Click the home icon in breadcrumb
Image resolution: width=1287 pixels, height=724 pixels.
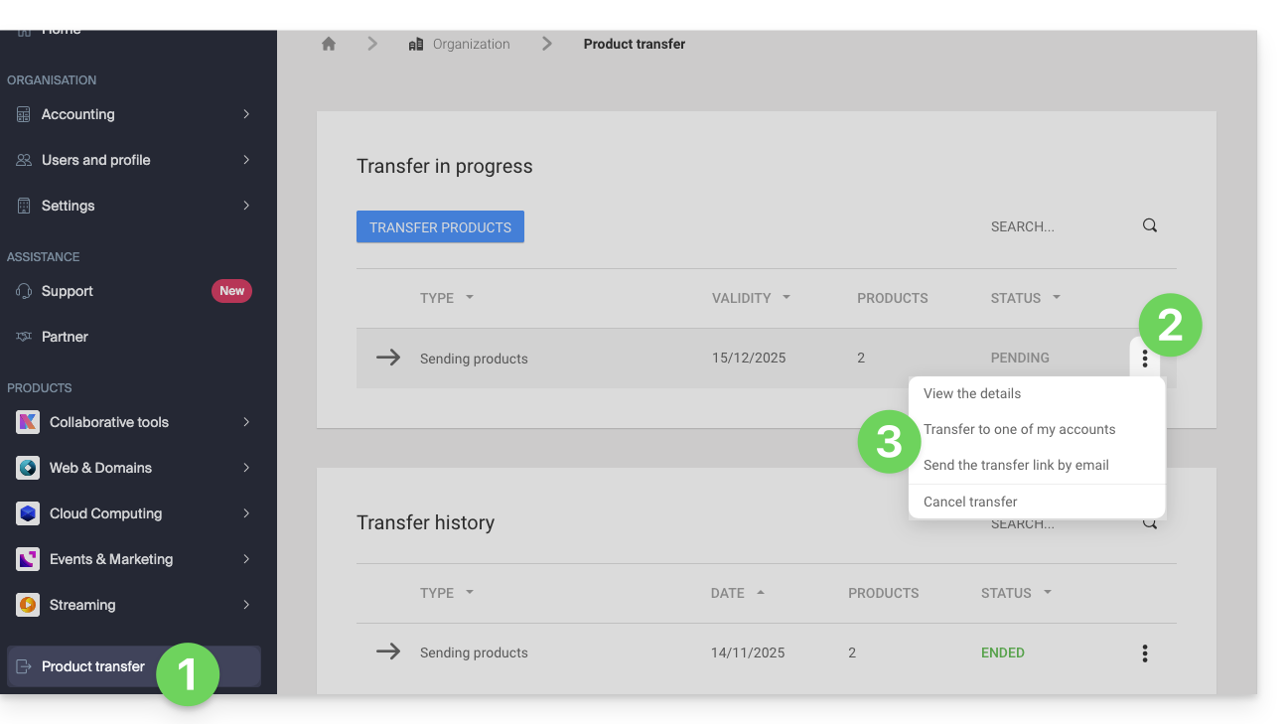tap(329, 44)
